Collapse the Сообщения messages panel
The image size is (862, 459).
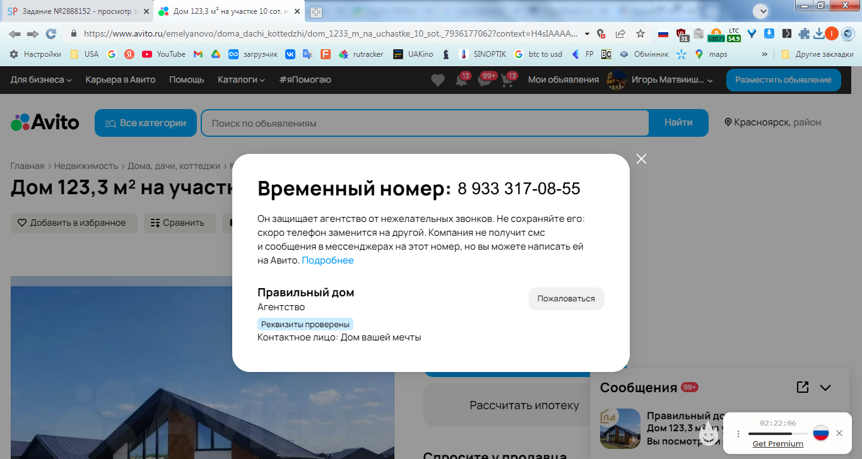[x=825, y=388]
